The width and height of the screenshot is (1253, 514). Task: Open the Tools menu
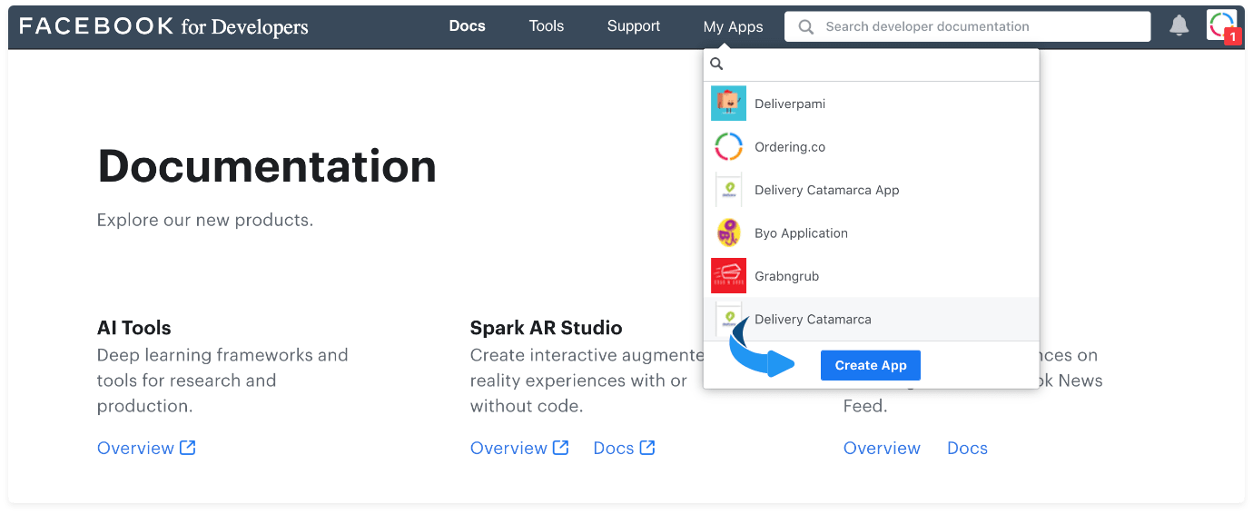pyautogui.click(x=547, y=26)
